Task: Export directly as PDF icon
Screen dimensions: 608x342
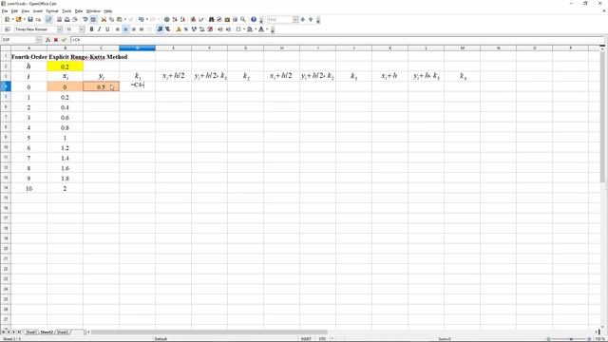Action: tap(59, 19)
